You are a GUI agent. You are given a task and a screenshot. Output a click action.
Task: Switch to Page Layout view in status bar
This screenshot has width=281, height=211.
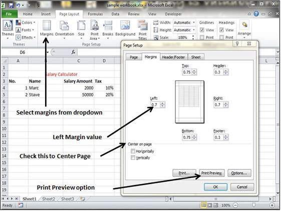tap(210, 205)
